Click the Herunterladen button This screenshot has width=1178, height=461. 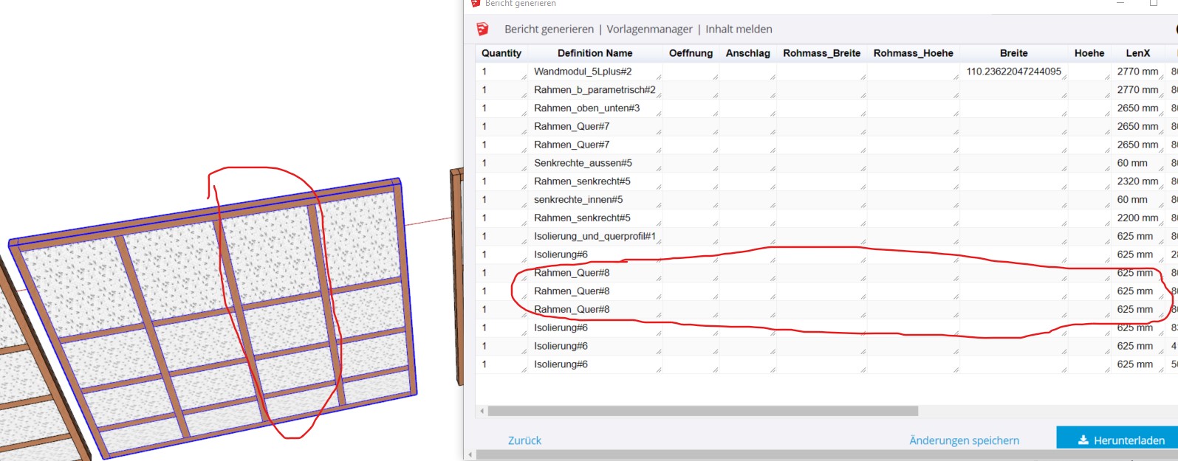[x=1121, y=440]
